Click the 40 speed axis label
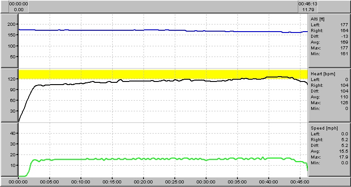 pos(13,133)
